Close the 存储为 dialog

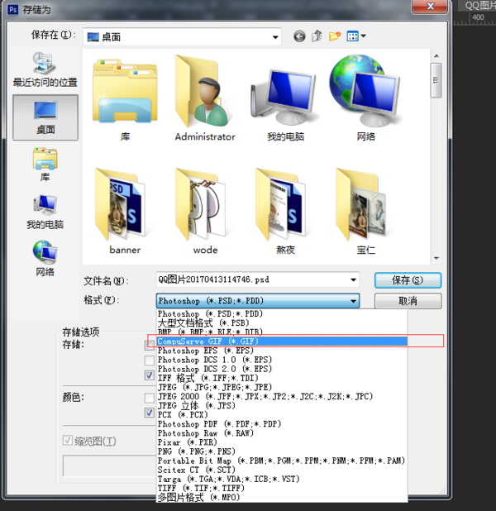430,6
